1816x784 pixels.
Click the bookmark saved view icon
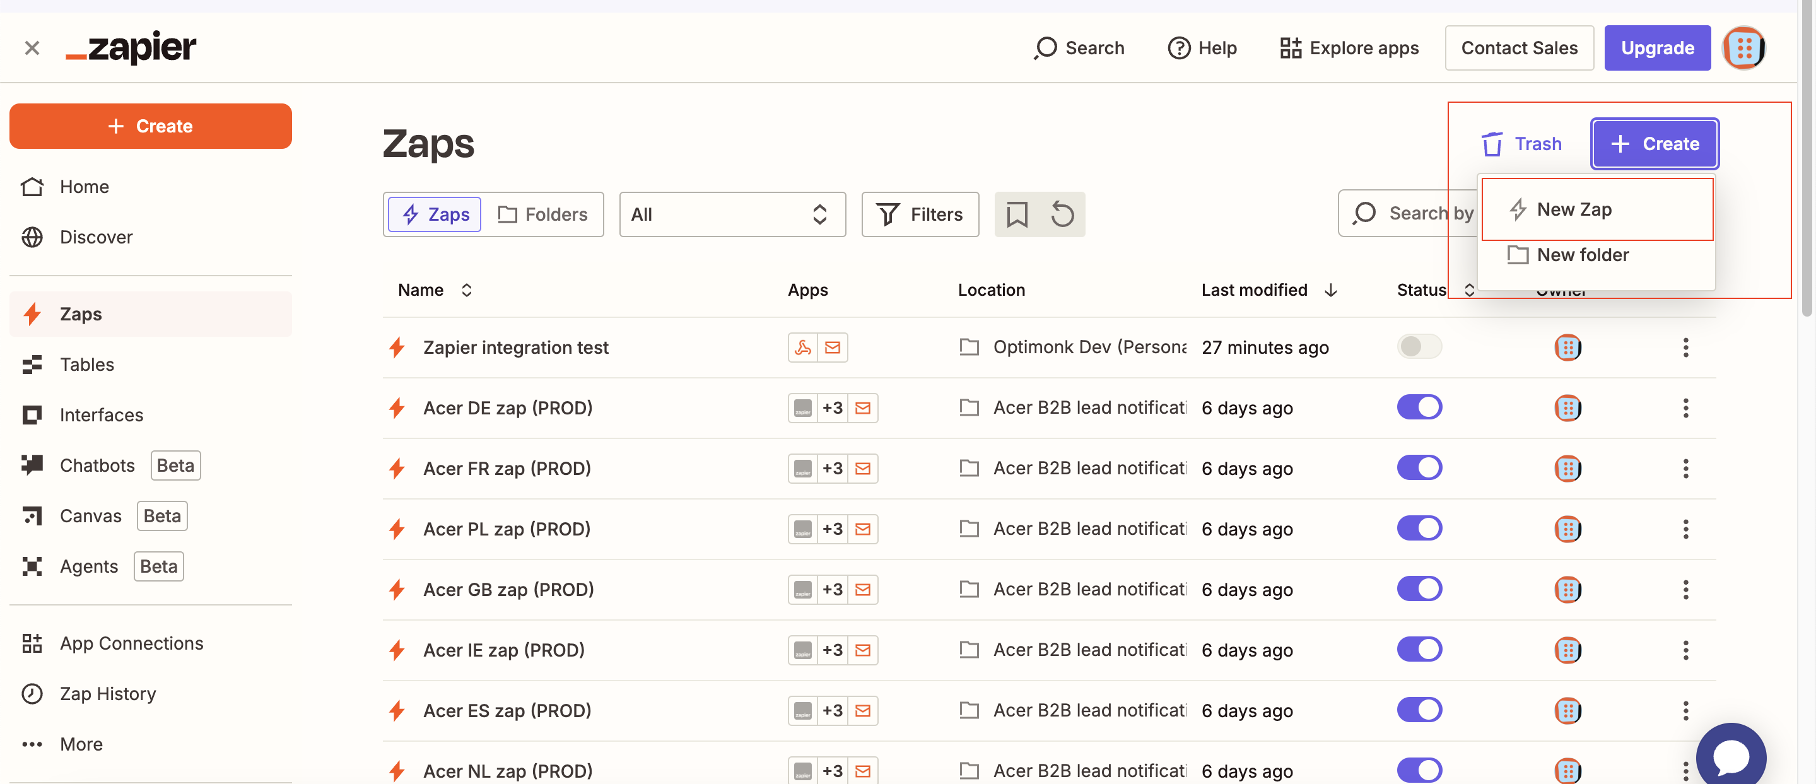point(1017,214)
